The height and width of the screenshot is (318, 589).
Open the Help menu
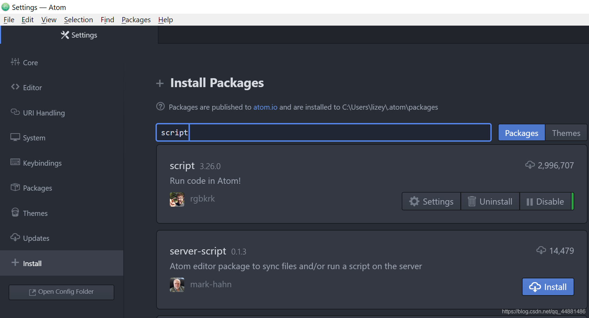pos(165,20)
